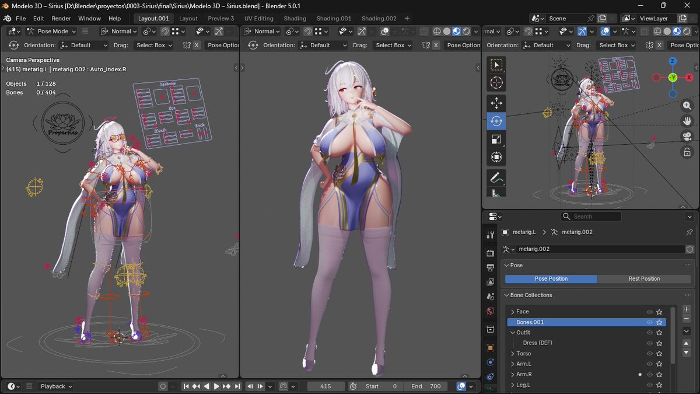Switch to the UV Editing workspace tab
700x394 pixels.
[259, 18]
